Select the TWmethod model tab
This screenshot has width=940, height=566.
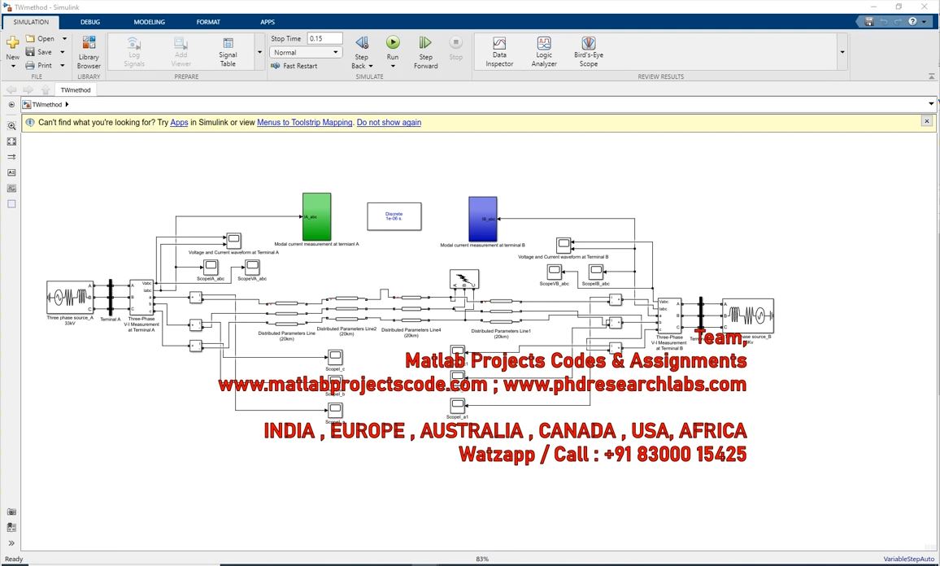pyautogui.click(x=76, y=90)
